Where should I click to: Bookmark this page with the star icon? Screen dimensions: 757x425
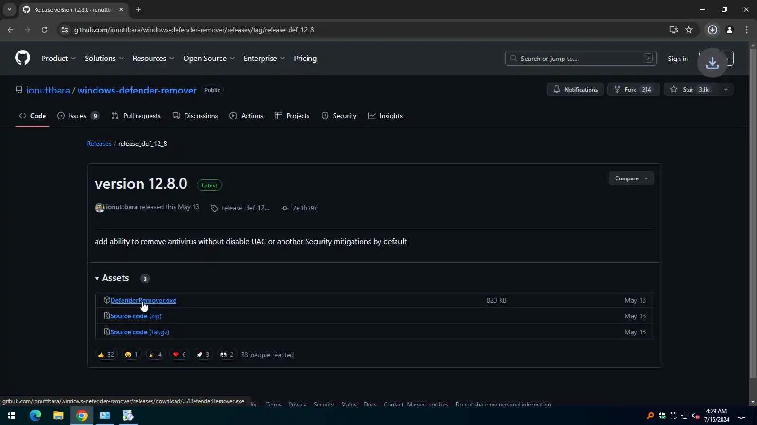click(689, 30)
